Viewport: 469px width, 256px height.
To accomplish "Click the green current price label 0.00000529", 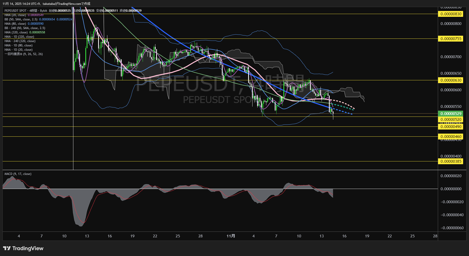I will tap(451, 114).
